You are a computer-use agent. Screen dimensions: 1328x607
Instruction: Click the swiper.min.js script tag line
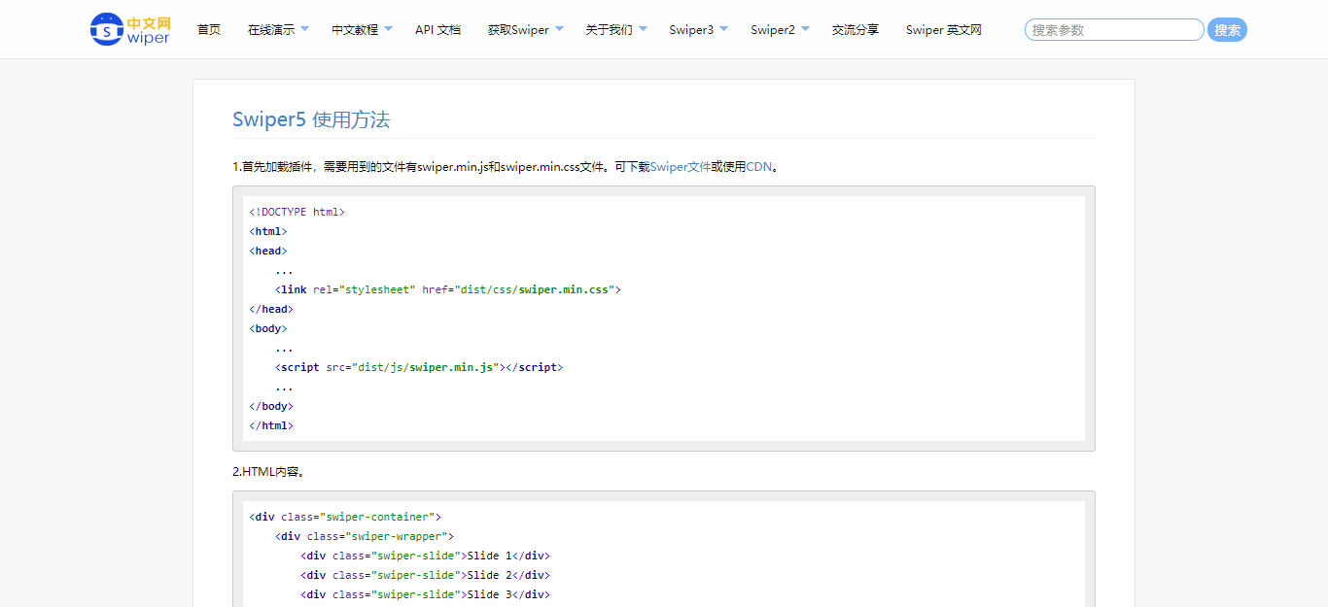[419, 367]
